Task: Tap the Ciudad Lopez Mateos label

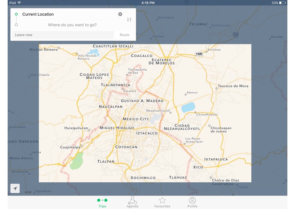Action: pos(94,76)
